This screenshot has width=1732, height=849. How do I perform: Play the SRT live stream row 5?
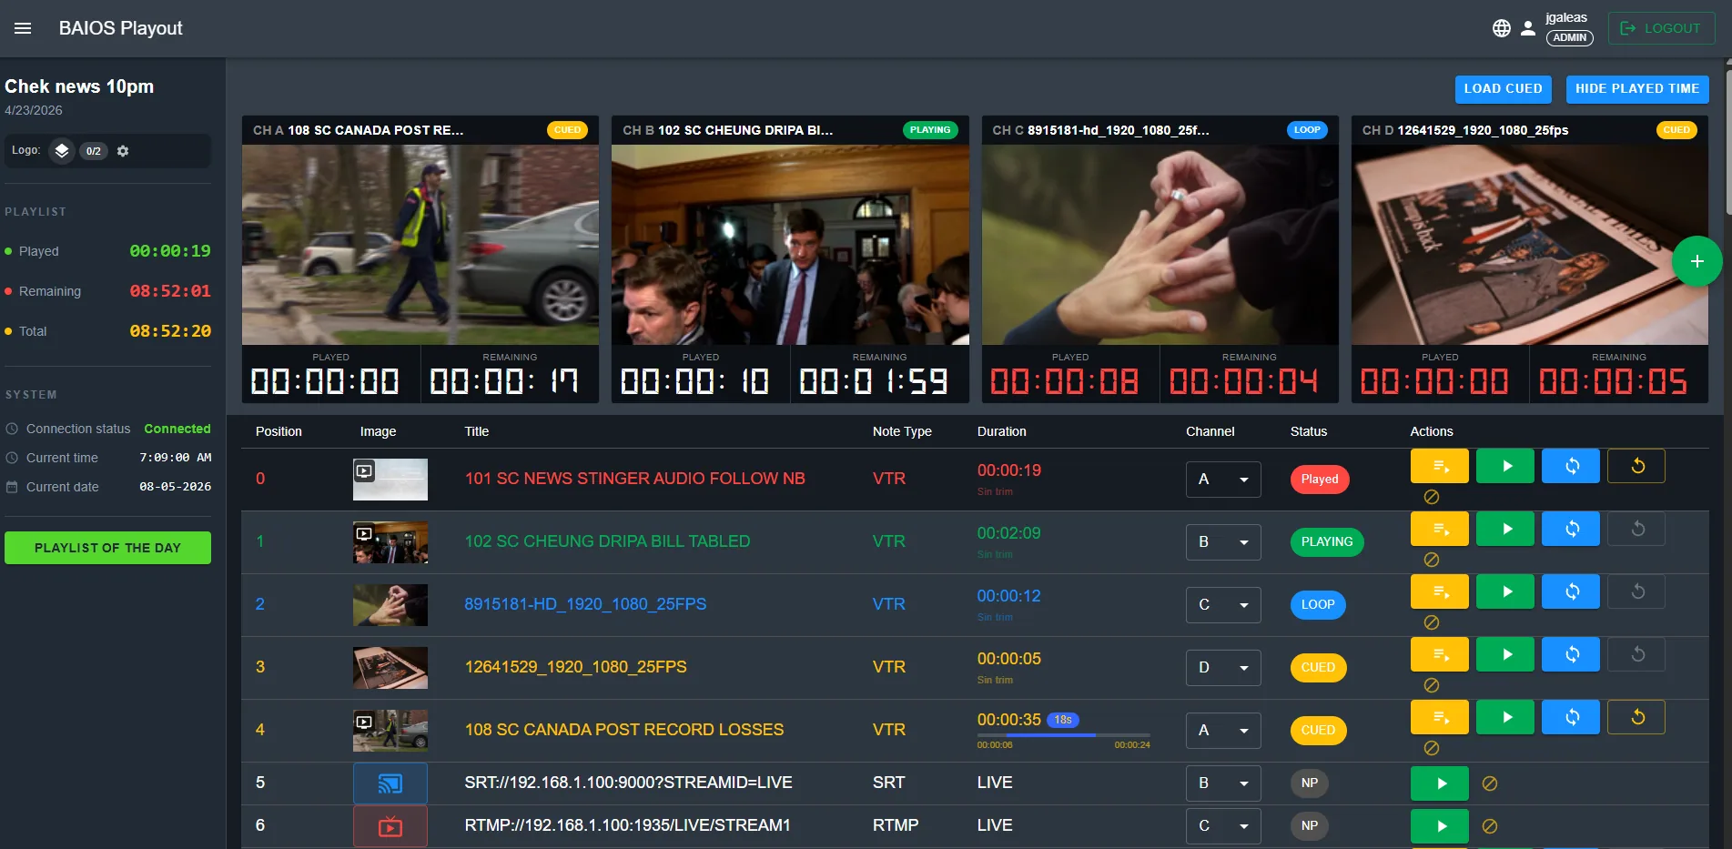[x=1440, y=783]
